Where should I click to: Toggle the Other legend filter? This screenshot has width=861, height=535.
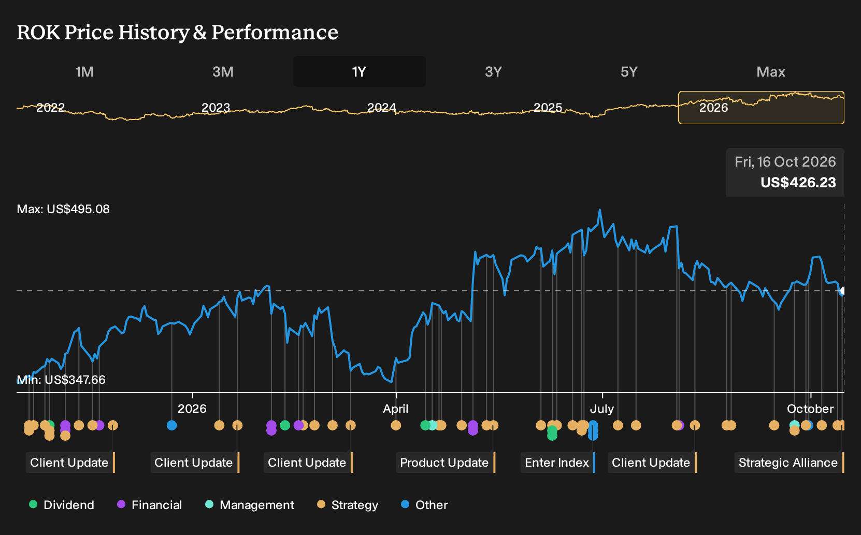[424, 504]
